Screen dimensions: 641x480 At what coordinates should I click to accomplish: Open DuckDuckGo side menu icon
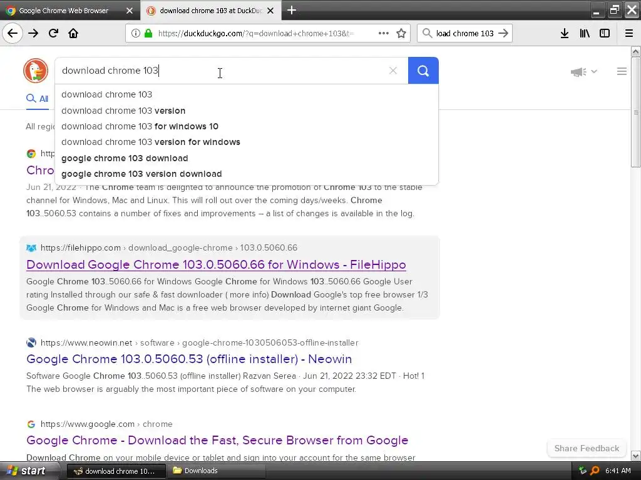coord(622,71)
